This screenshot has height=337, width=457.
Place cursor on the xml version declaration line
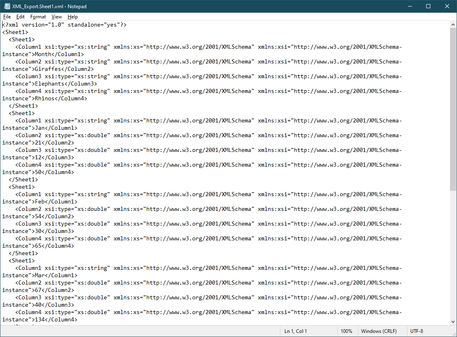(64, 25)
